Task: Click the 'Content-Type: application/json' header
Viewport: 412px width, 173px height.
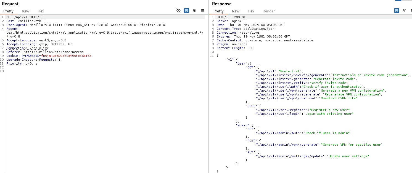Action: click(x=245, y=29)
